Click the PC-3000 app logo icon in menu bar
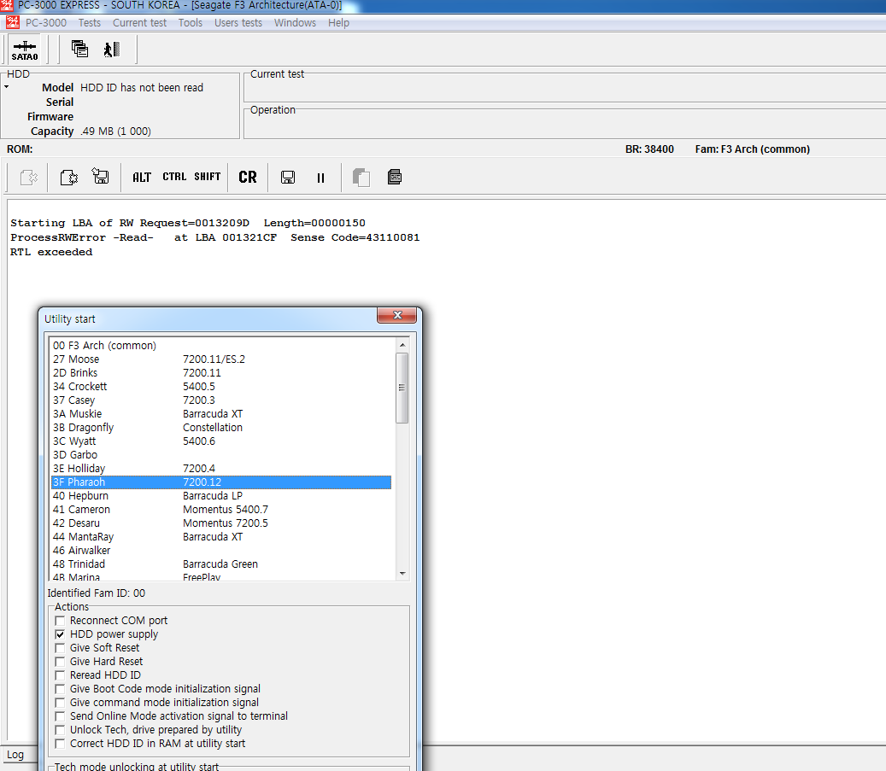Screen dimensions: 886x771 [x=13, y=22]
